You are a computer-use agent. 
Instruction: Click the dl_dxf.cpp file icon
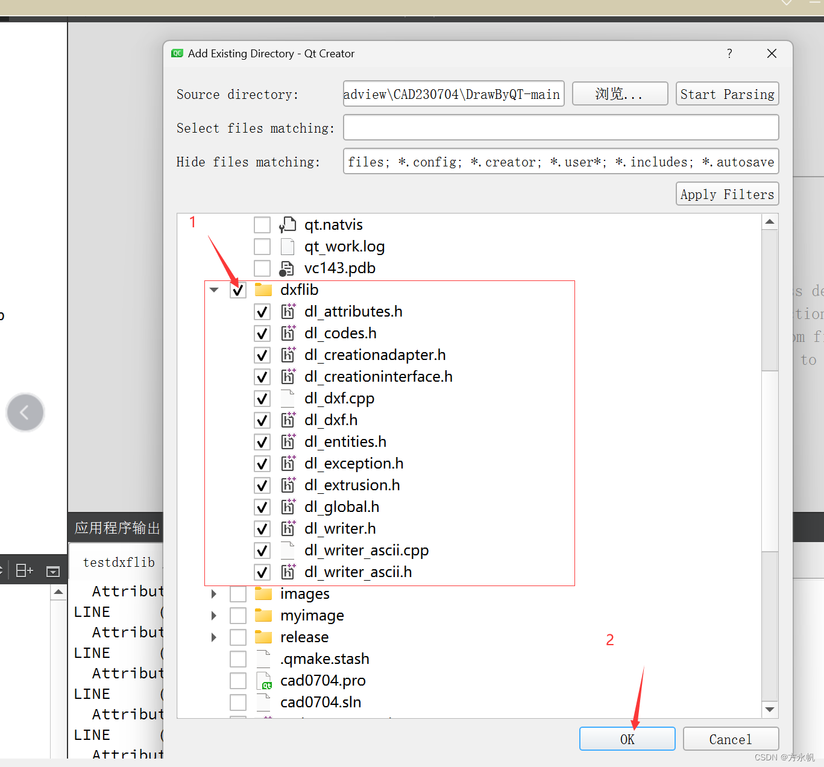point(288,399)
